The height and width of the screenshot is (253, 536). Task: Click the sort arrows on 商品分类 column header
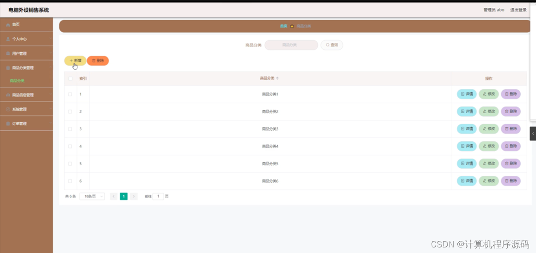(x=277, y=78)
